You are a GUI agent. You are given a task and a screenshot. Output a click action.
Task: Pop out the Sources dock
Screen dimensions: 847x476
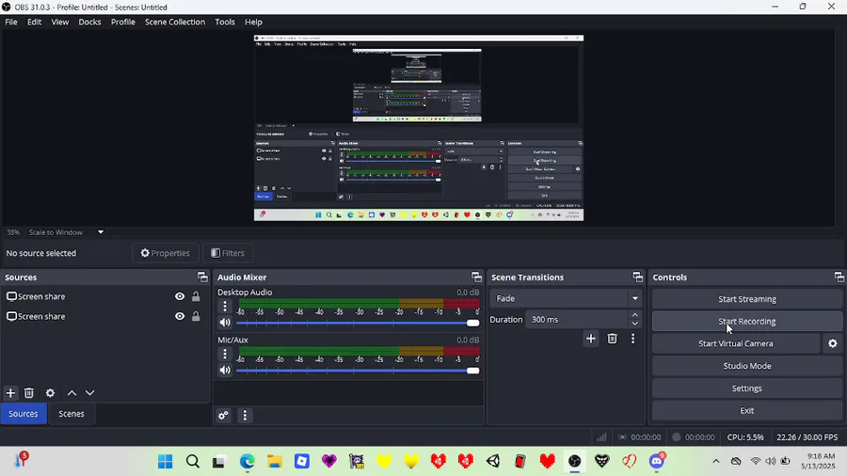coord(202,277)
